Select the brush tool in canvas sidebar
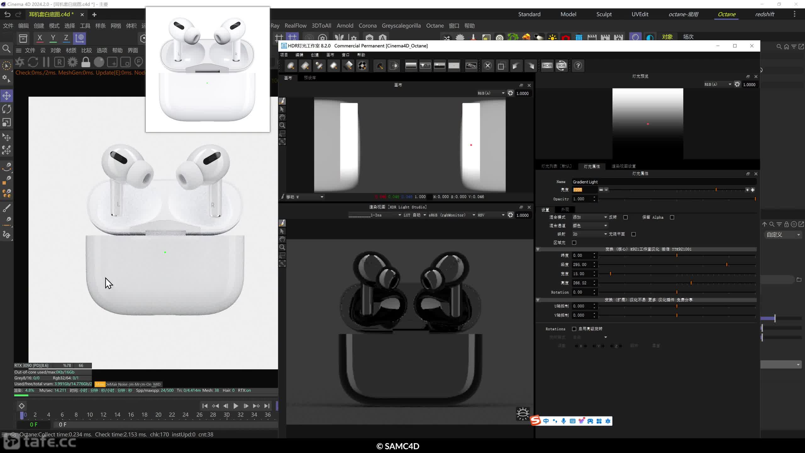Viewport: 805px width, 453px height. click(282, 101)
